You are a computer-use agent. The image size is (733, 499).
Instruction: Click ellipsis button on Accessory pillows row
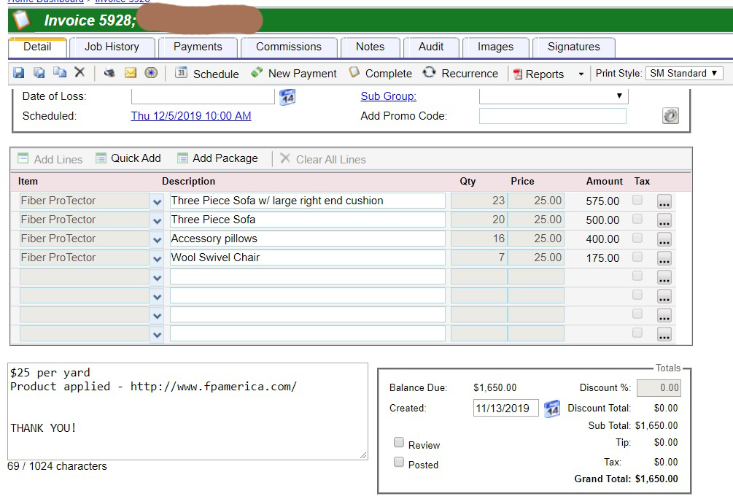[664, 239]
